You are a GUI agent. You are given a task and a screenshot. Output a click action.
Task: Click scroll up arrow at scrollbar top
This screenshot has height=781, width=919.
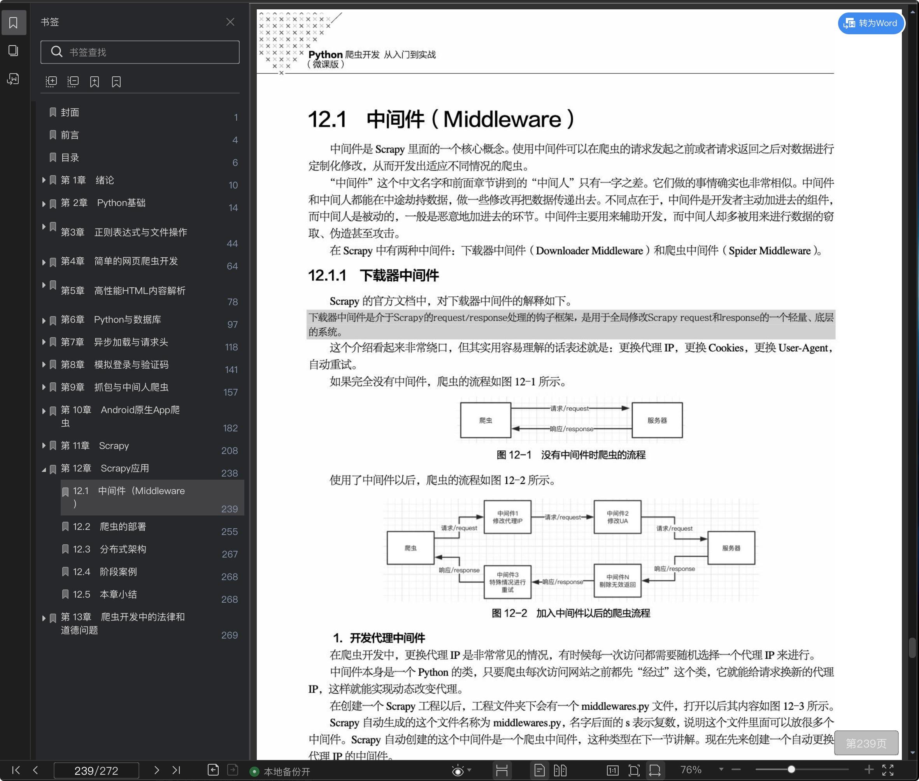[912, 12]
